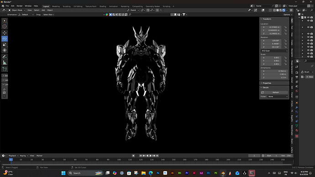The image size is (315, 177).
Task: Choose the Measure tool
Action: coord(5,62)
